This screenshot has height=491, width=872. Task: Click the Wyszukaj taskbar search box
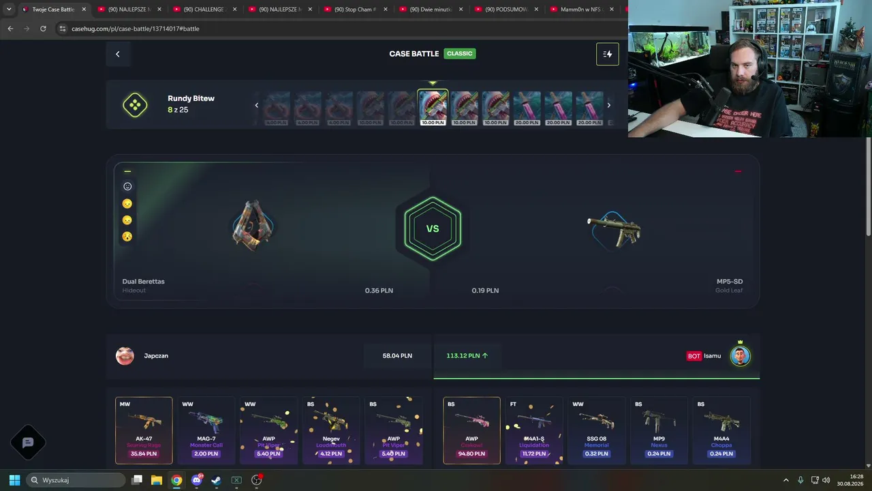[x=76, y=480]
